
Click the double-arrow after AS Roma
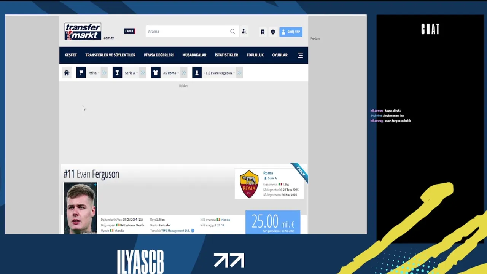point(184,73)
